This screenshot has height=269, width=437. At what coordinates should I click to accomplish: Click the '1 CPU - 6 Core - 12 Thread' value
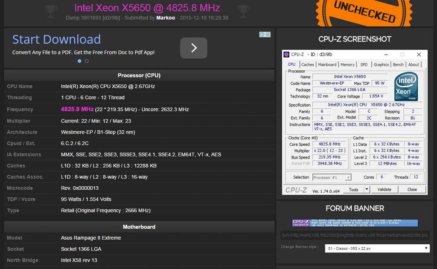(93, 98)
